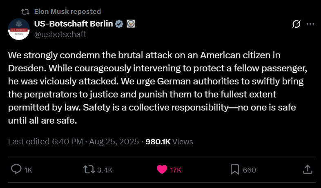Open repost menu via the arrows icon
Viewport: 321px width, 188px height.
click(88, 169)
